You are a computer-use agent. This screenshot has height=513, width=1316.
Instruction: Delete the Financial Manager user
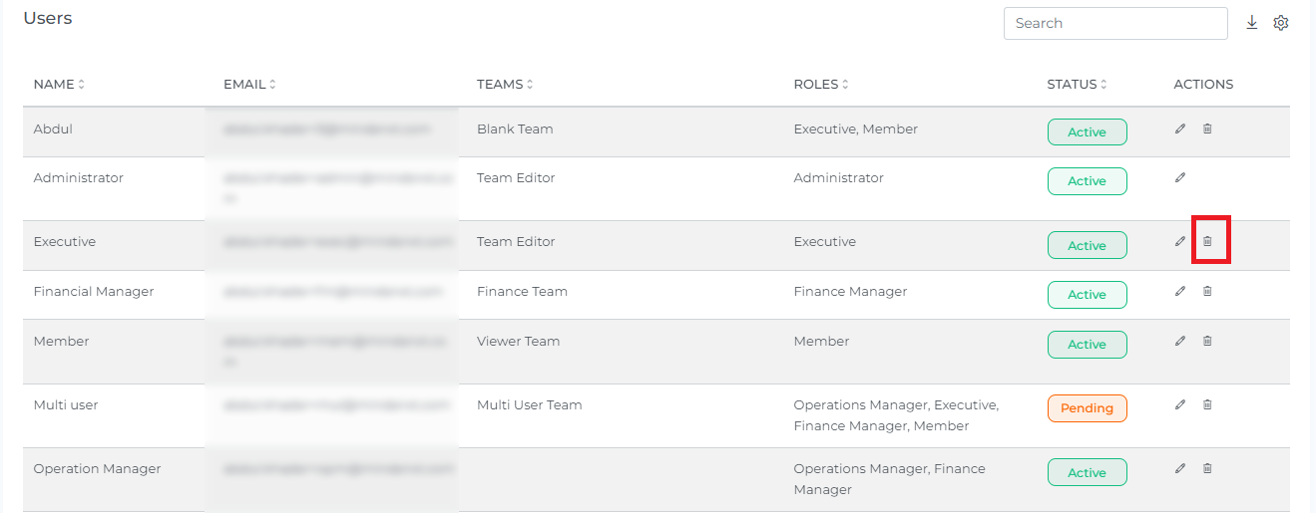pyautogui.click(x=1207, y=291)
